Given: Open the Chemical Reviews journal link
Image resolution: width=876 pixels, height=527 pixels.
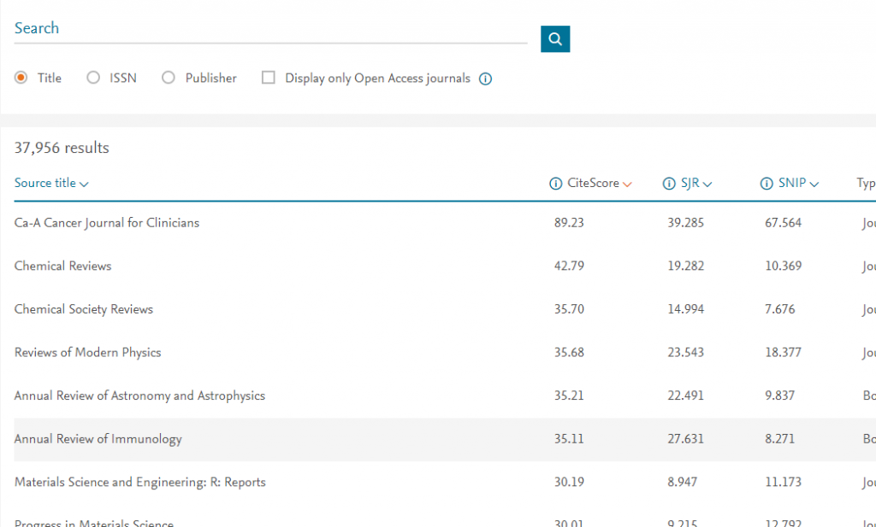Looking at the screenshot, I should 63,266.
